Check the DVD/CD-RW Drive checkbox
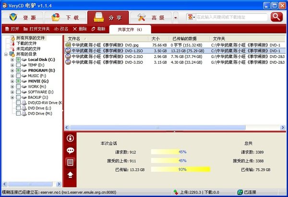 18,103
